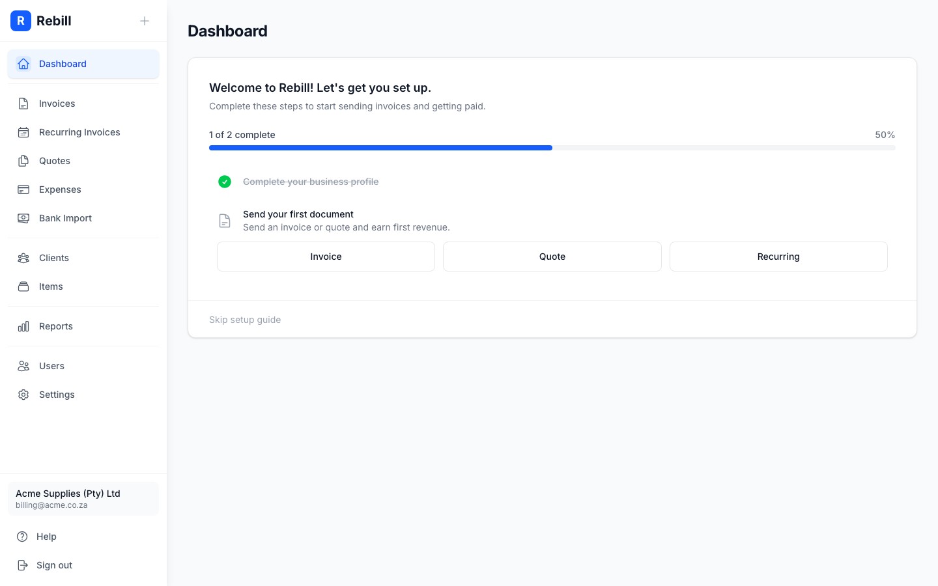Viewport: 938px width, 586px height.
Task: Open Help link in the sidebar
Action: 83,537
